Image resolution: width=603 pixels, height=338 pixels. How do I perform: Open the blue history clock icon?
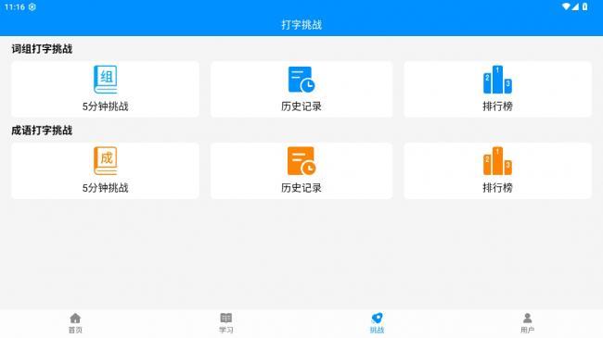pyautogui.click(x=301, y=80)
